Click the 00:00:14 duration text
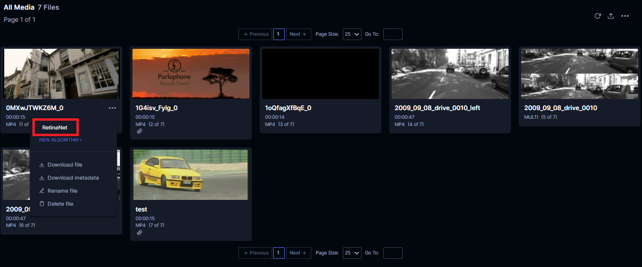Image resolution: width=642 pixels, height=267 pixels. click(275, 117)
